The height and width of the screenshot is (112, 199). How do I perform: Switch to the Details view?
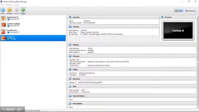(x=179, y=11)
